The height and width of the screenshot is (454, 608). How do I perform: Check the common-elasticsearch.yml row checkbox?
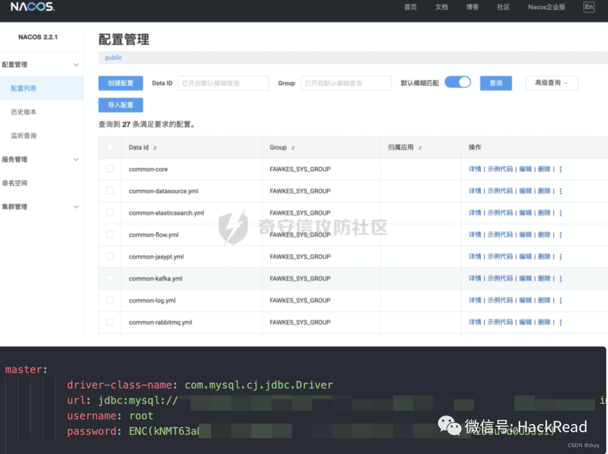coord(110,212)
